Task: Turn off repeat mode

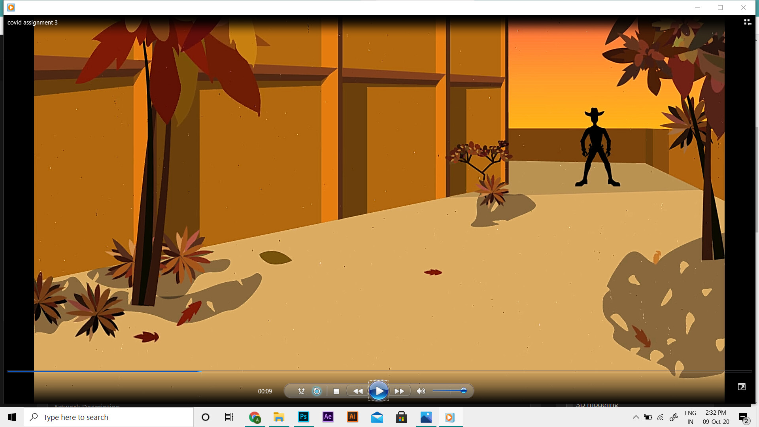Action: 317,391
